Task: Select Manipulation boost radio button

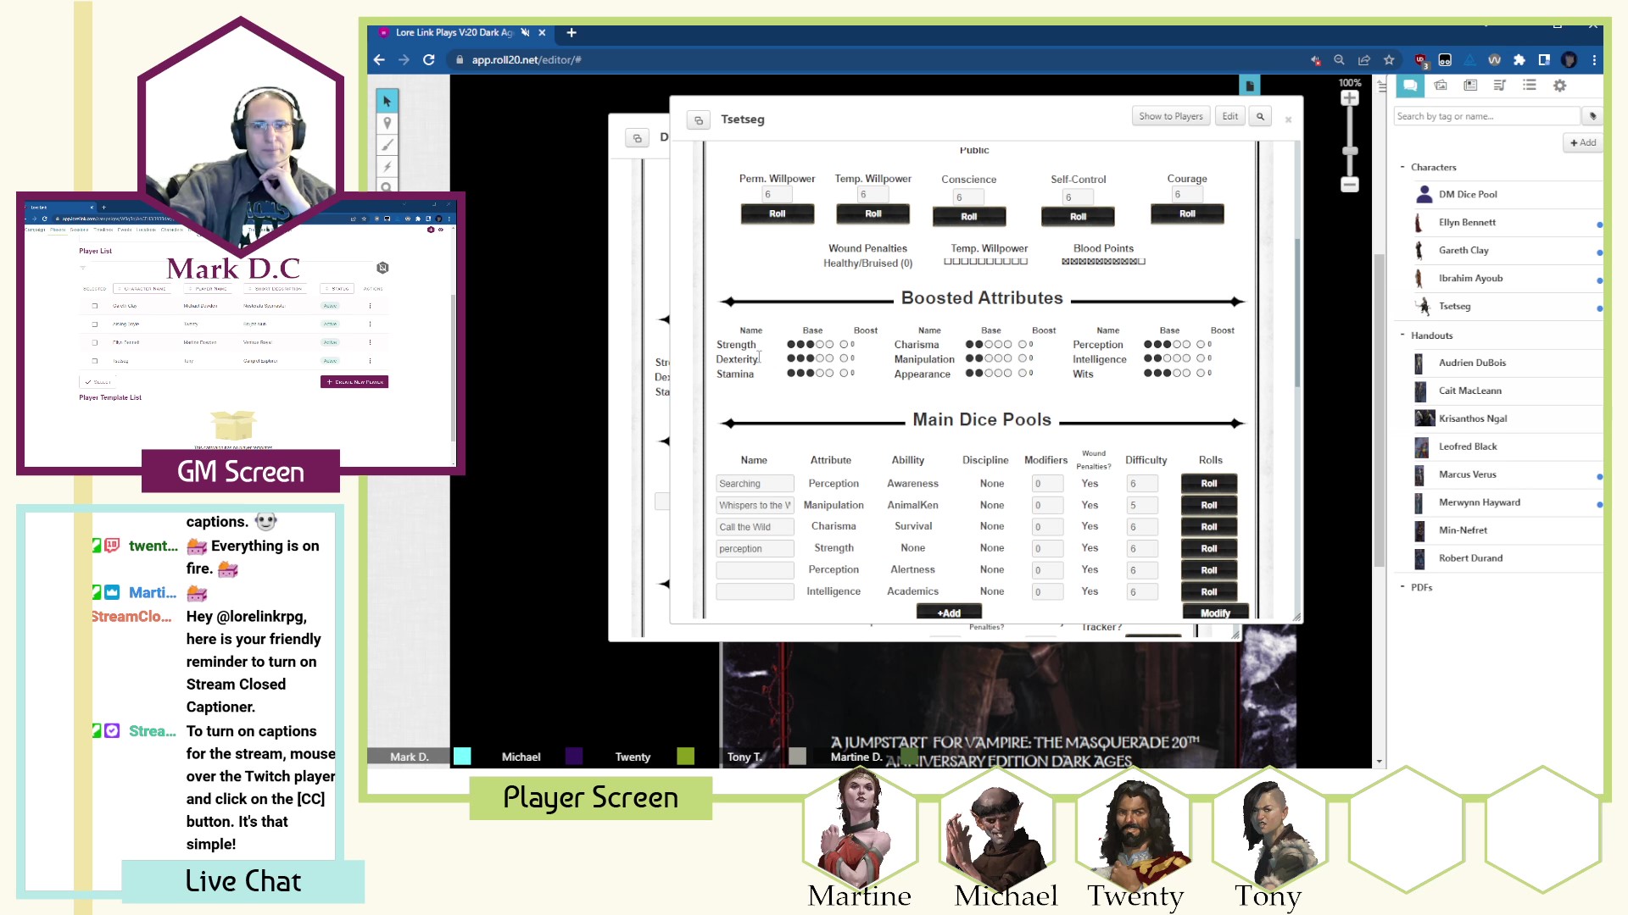Action: (1022, 358)
